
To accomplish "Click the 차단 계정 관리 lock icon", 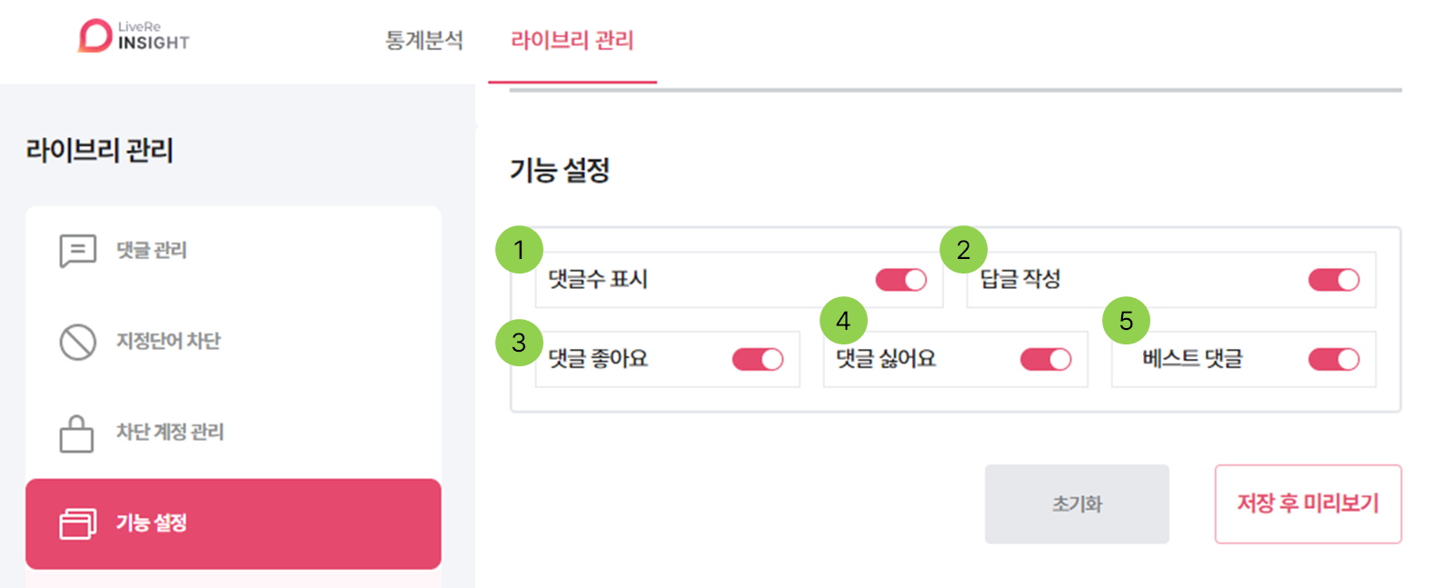I will pyautogui.click(x=77, y=434).
